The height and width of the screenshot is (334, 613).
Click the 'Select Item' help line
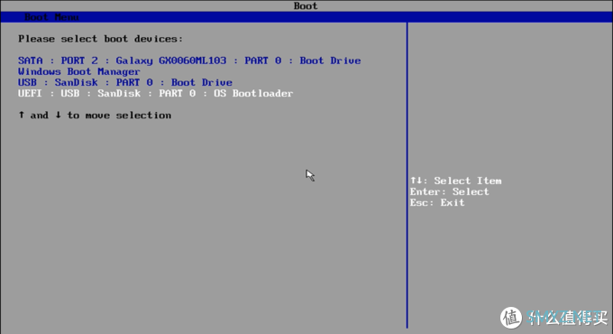(456, 181)
